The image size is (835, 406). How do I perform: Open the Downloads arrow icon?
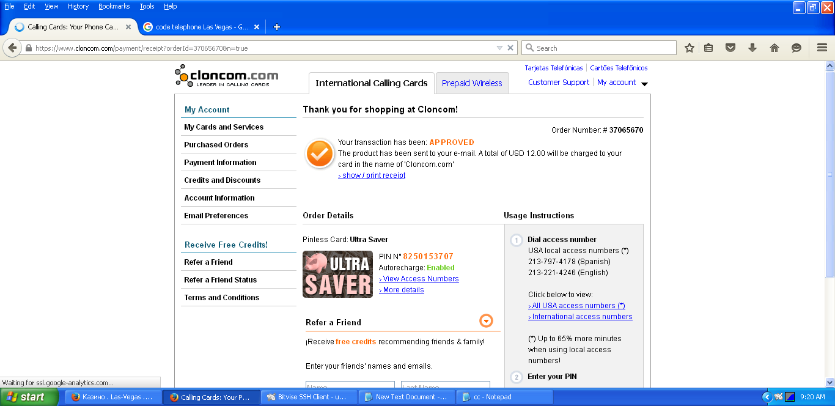coord(752,48)
